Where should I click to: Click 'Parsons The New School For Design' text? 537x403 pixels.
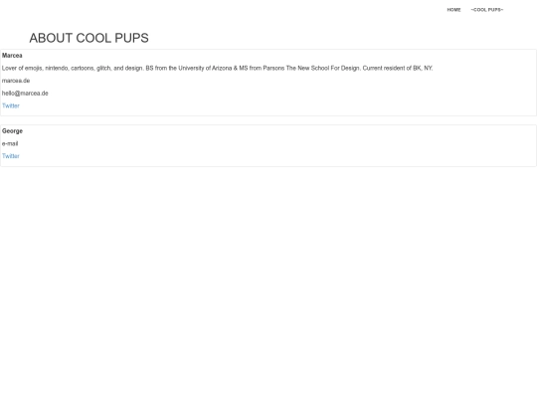311,69
